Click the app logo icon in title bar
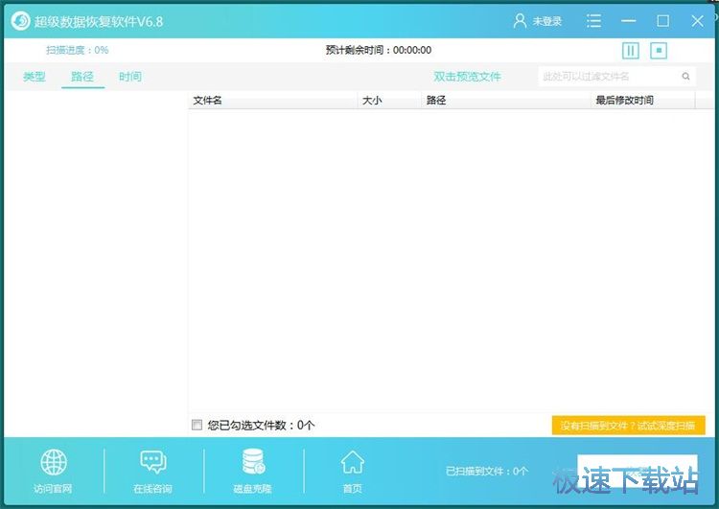The width and height of the screenshot is (719, 509). [x=20, y=20]
